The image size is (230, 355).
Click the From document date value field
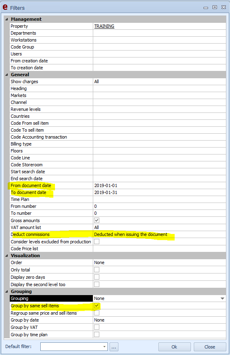pos(160,185)
